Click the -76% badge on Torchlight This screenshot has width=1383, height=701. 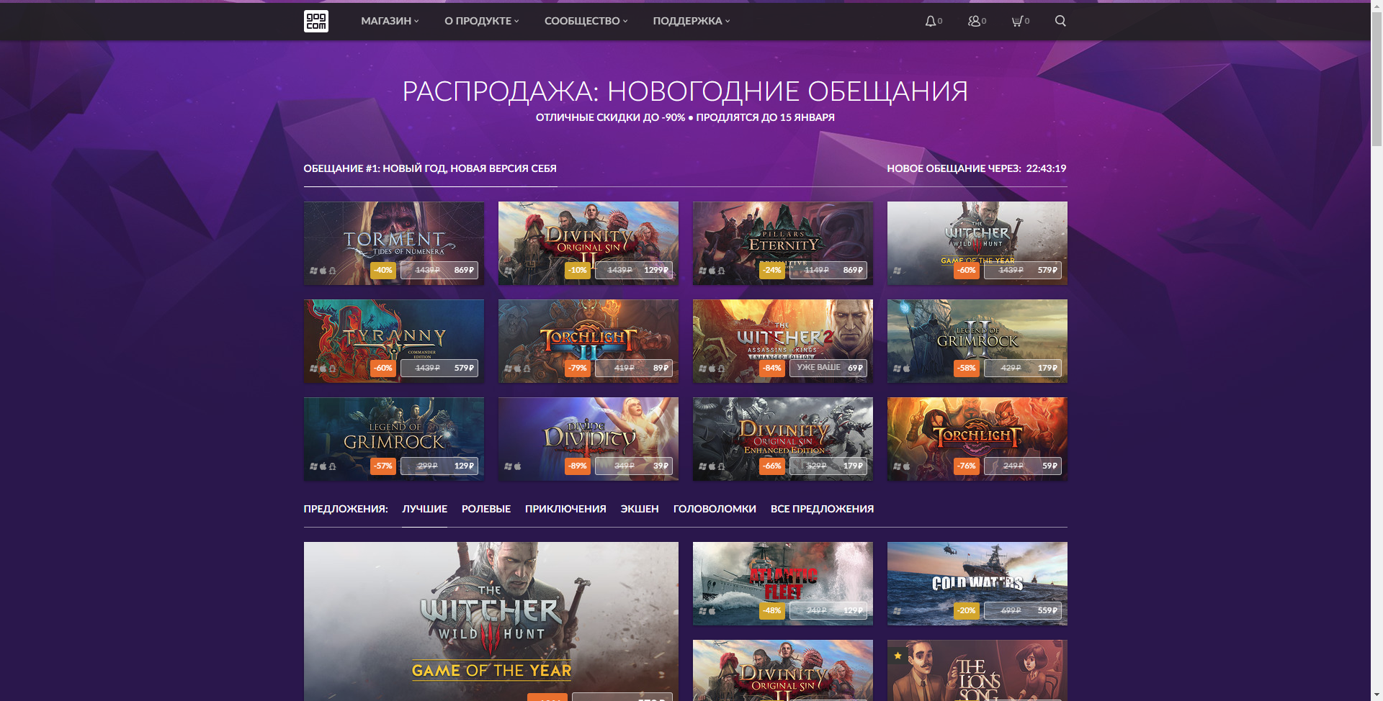(x=967, y=466)
